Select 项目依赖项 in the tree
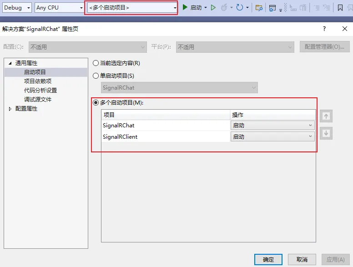 pyautogui.click(x=38, y=81)
